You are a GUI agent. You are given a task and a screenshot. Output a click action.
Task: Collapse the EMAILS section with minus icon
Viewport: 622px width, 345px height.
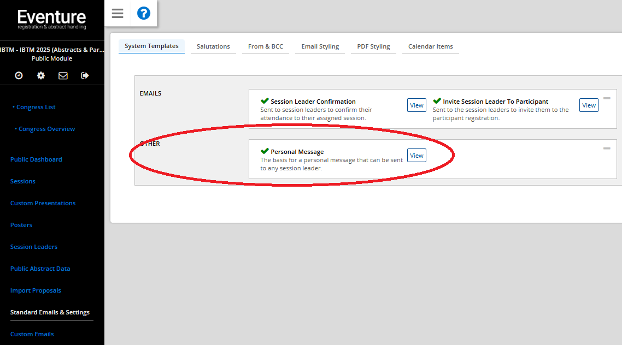[607, 98]
